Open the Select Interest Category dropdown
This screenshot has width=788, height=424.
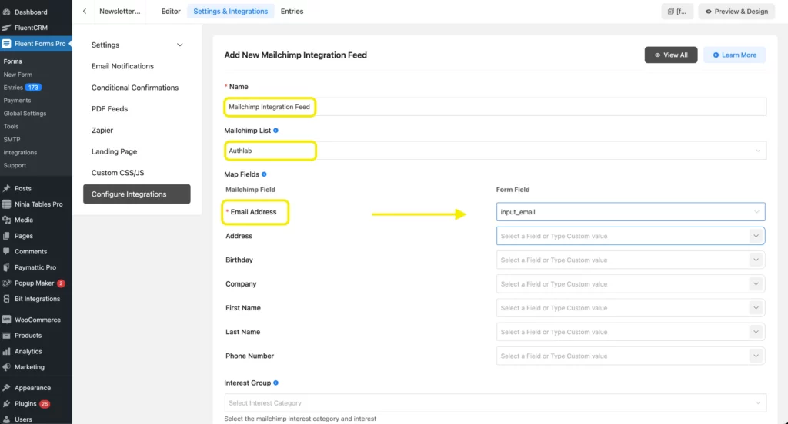point(495,403)
